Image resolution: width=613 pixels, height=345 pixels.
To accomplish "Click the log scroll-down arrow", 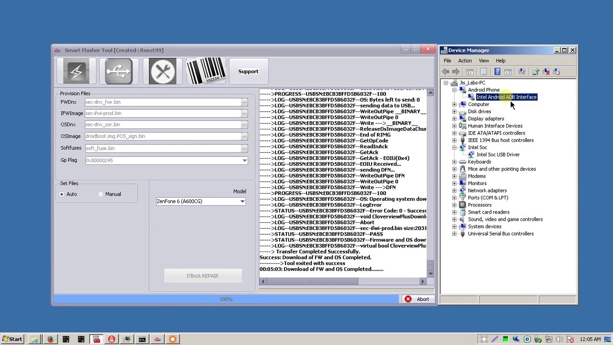I will 430,274.
